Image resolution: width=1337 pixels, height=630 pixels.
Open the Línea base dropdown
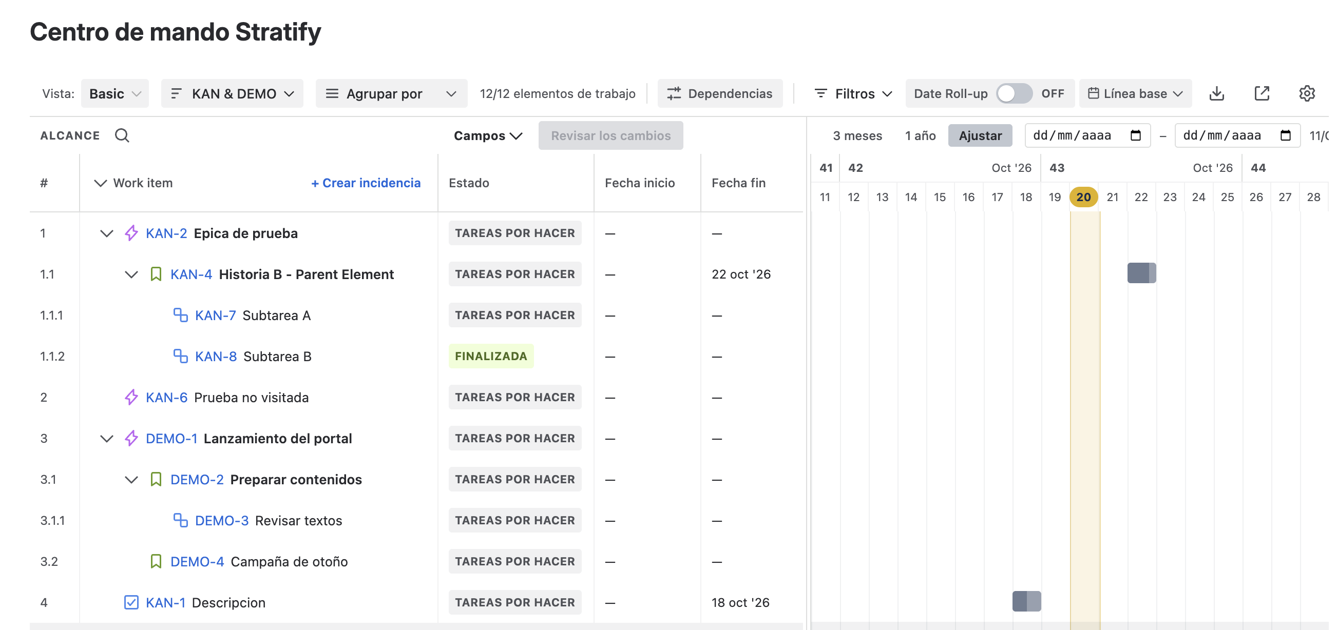tap(1136, 93)
